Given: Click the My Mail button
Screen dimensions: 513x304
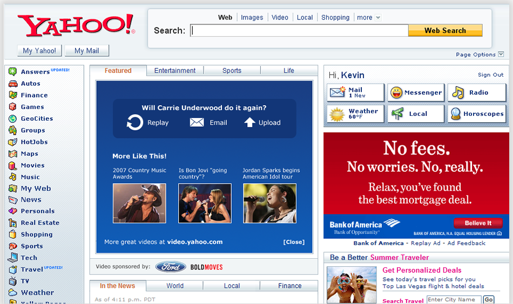Looking at the screenshot, I should tap(87, 51).
